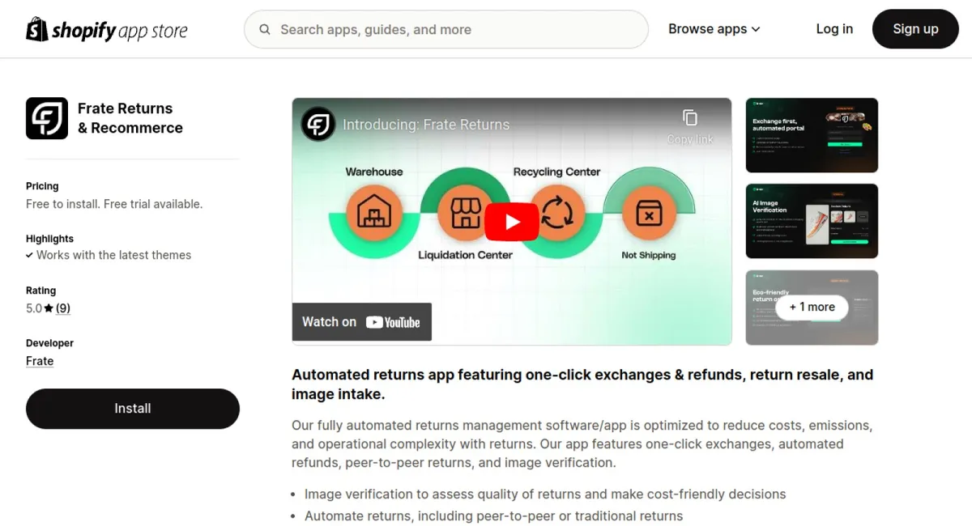Select the Automate returns bullet point

pyautogui.click(x=493, y=515)
